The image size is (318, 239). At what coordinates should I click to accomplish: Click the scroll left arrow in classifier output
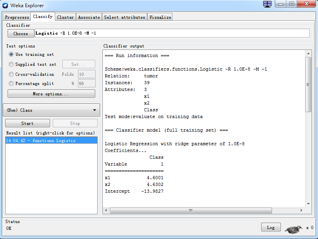coord(106,210)
